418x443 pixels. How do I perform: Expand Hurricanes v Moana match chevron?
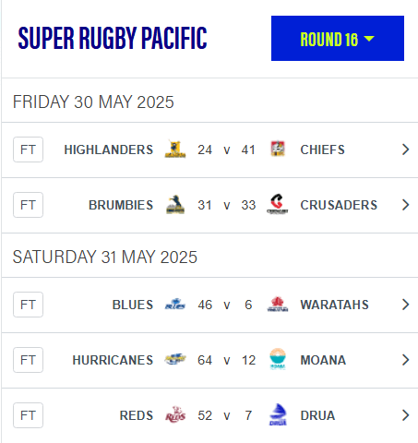click(405, 360)
